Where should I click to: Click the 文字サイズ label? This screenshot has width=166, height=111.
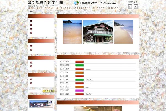133,2
